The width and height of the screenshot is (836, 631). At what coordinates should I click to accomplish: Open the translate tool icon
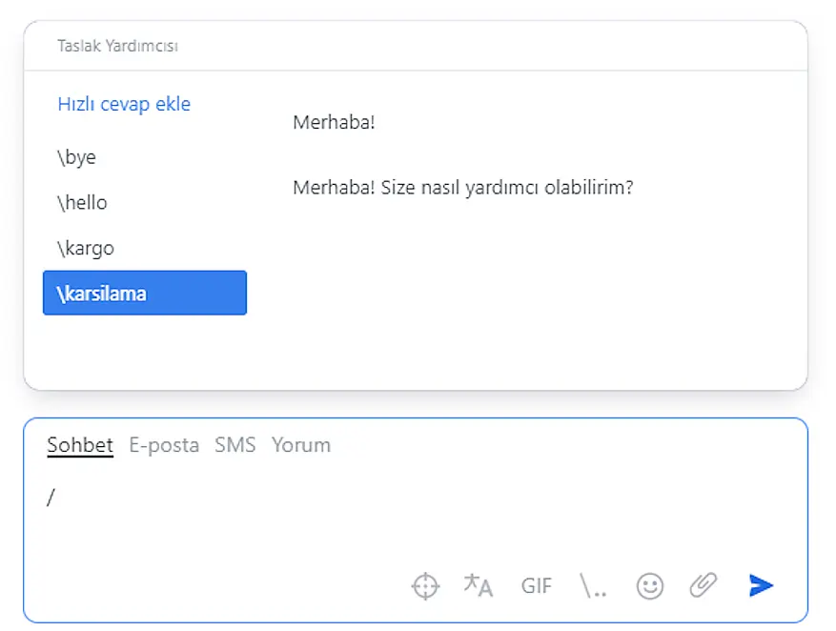pyautogui.click(x=478, y=585)
